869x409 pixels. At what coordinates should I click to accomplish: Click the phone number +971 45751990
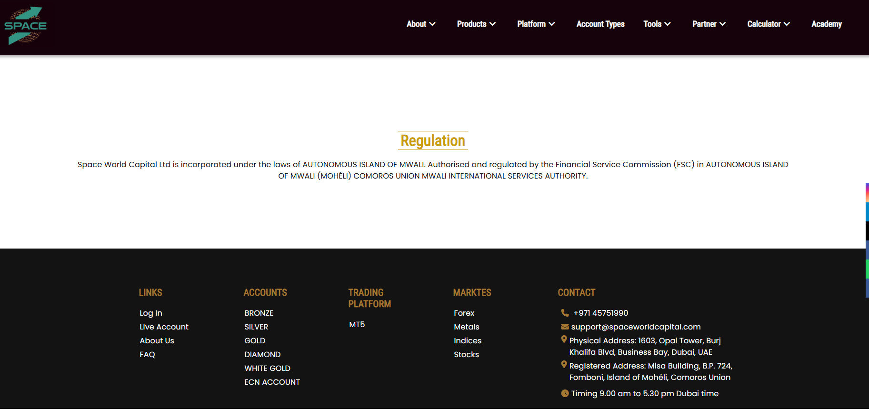click(600, 313)
